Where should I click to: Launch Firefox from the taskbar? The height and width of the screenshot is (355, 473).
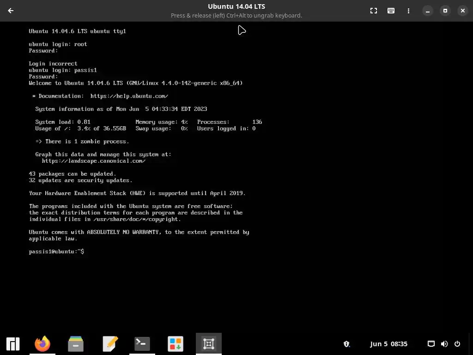click(42, 344)
